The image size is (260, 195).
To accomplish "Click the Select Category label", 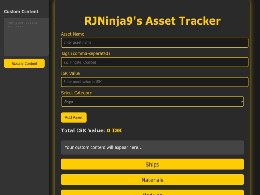I will pos(76,93).
